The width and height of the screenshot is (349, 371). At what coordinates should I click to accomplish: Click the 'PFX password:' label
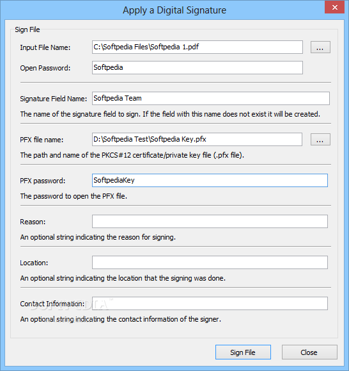pyautogui.click(x=42, y=181)
